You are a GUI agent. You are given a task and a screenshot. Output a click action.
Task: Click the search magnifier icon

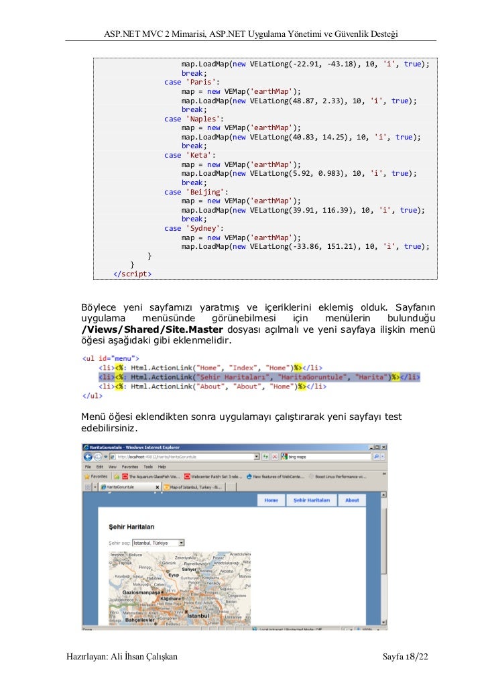[x=376, y=457]
